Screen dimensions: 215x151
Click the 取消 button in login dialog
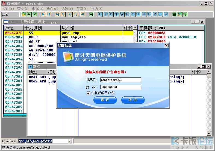[133, 100]
